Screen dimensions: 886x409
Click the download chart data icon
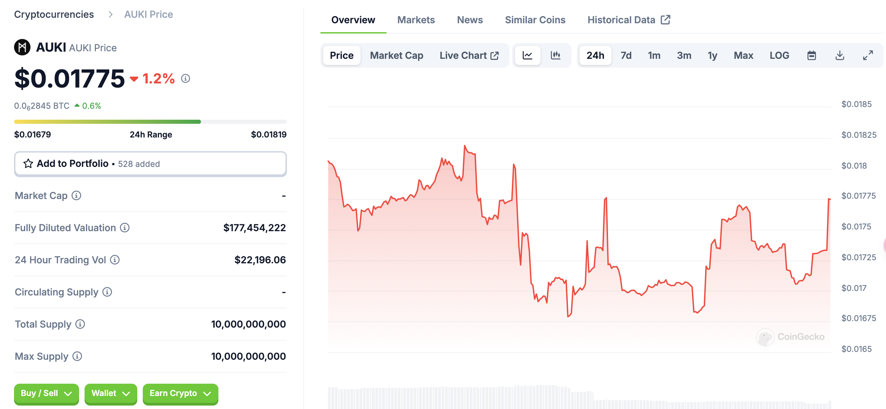pos(839,55)
